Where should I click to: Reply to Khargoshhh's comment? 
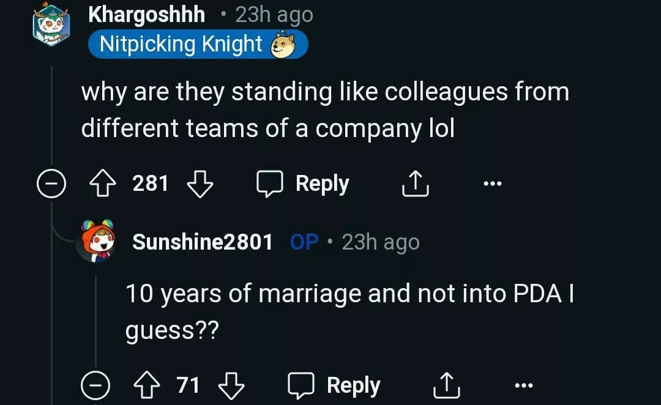click(x=304, y=184)
